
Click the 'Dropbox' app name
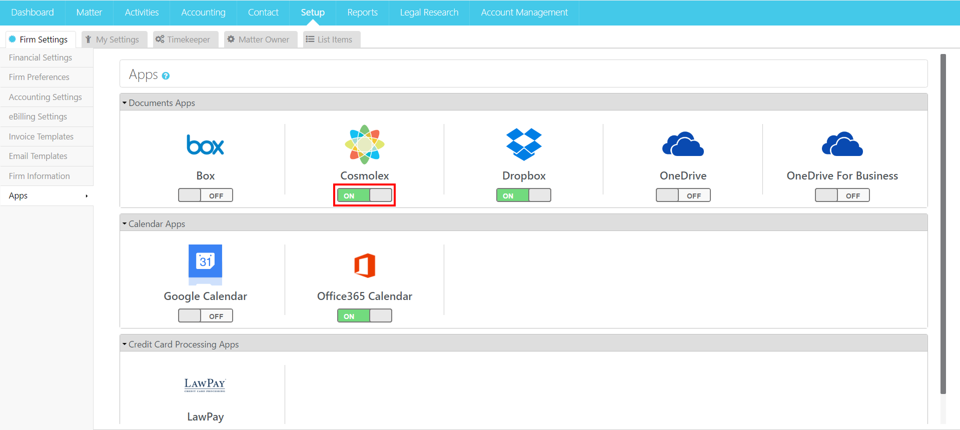[524, 176]
